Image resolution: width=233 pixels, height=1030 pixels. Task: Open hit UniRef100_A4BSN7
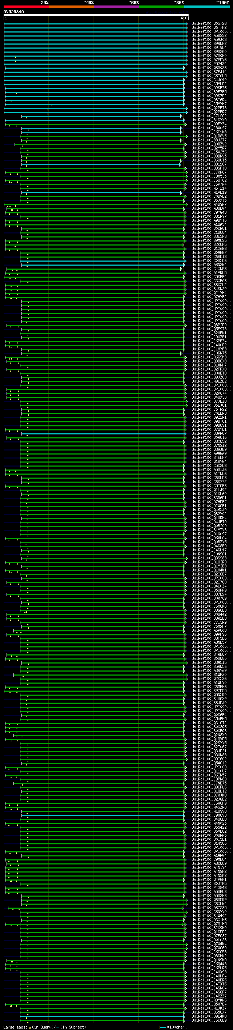(x=209, y=204)
